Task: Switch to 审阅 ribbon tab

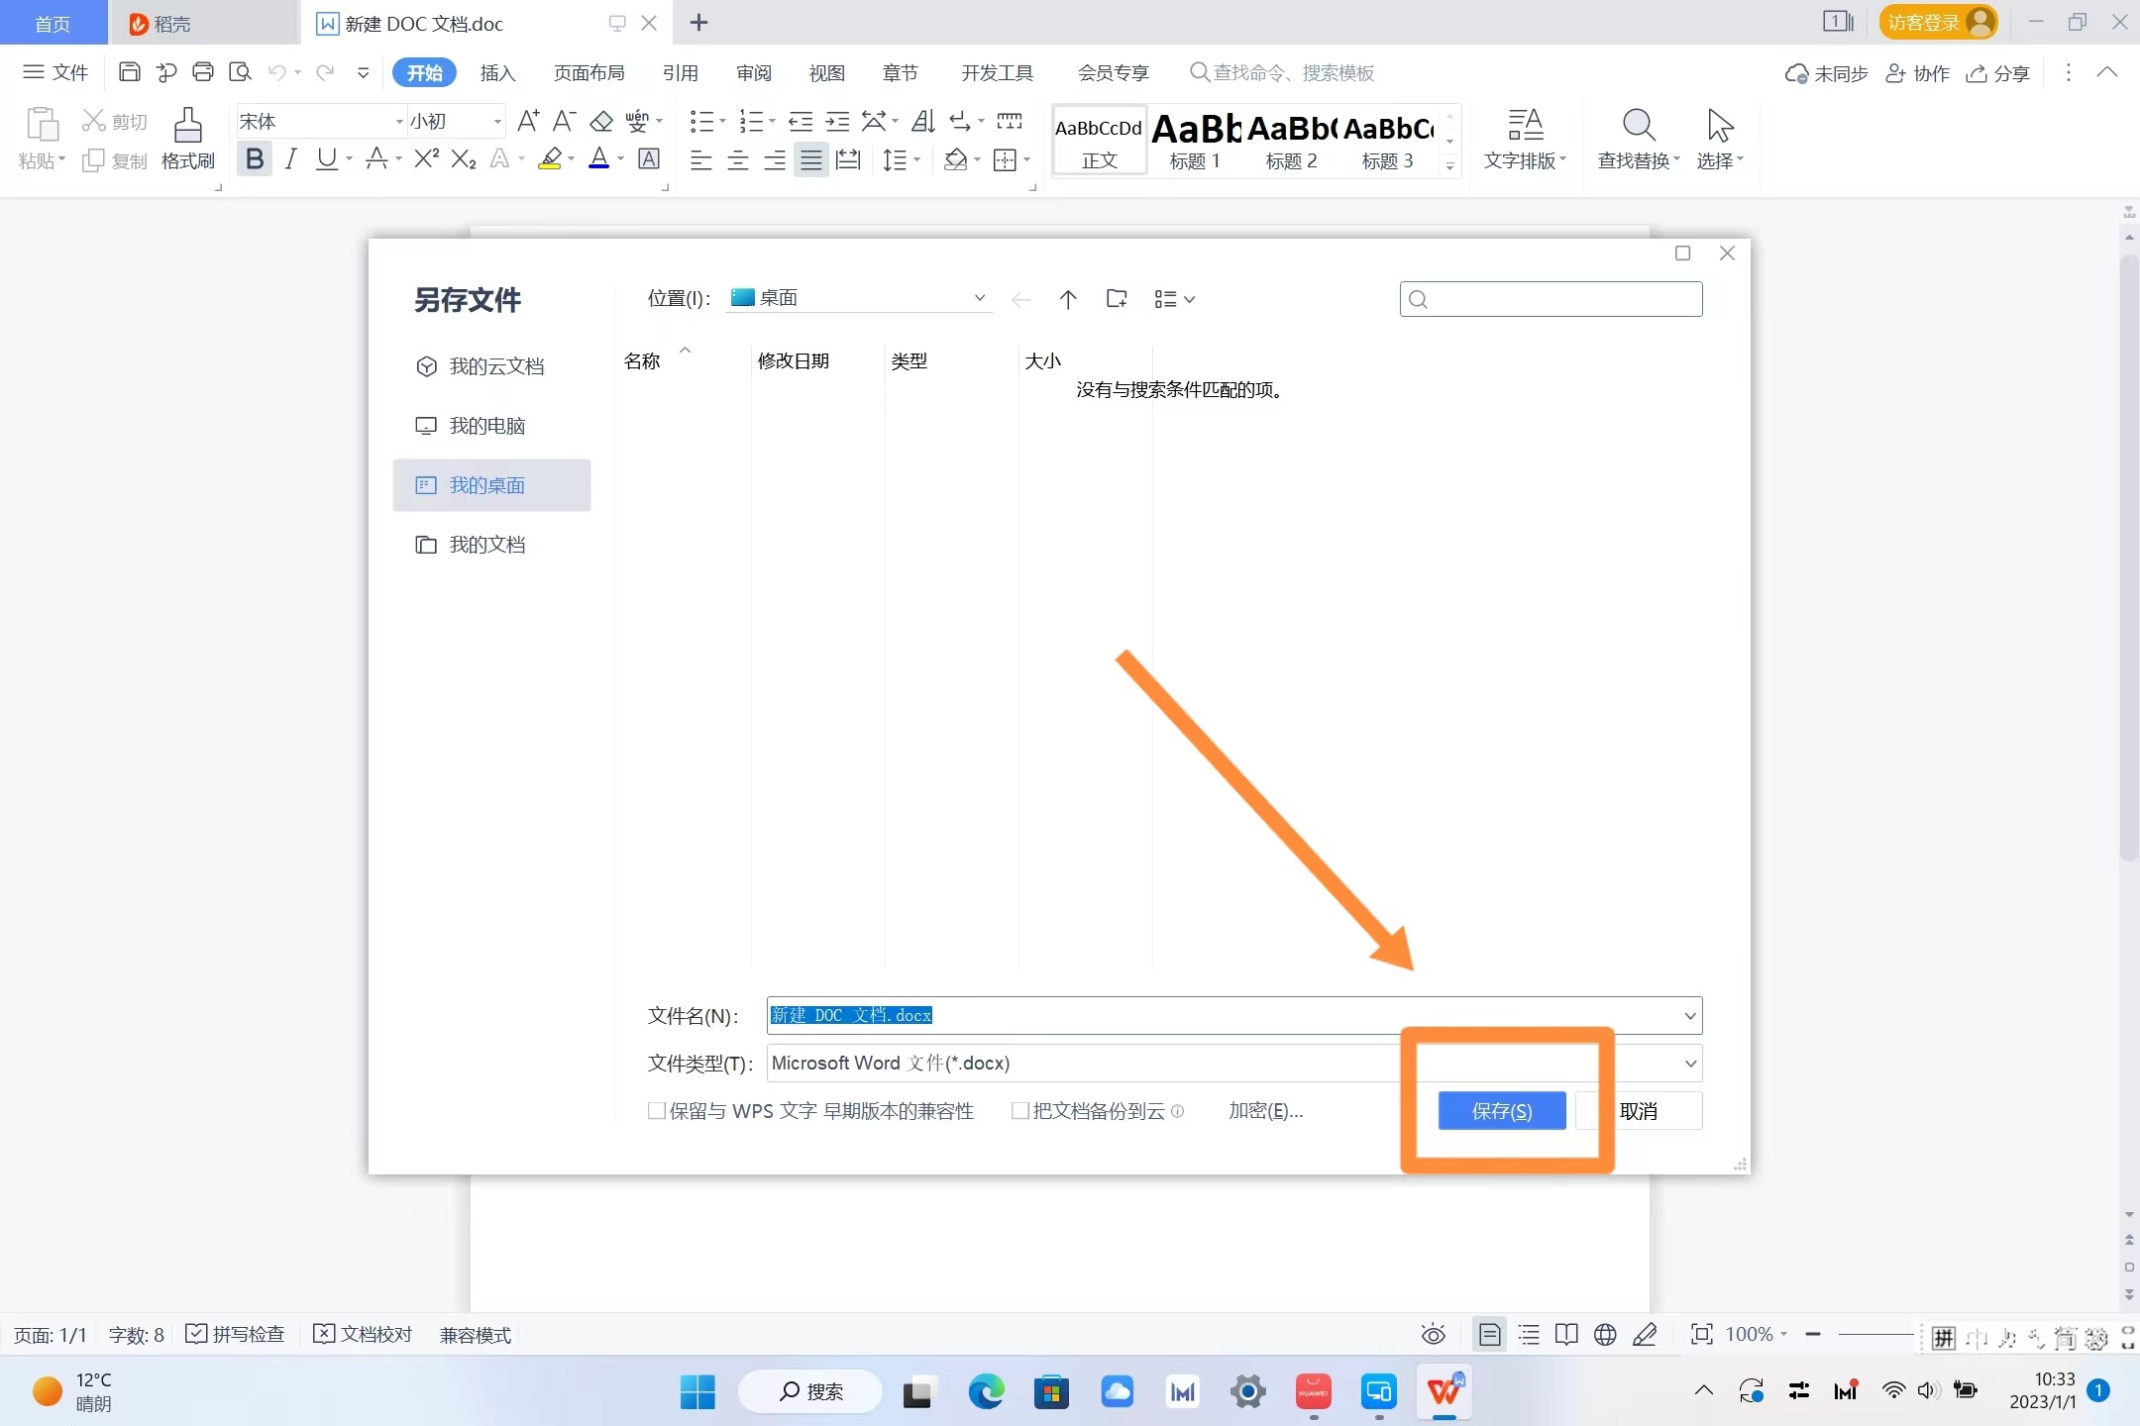Action: point(754,72)
